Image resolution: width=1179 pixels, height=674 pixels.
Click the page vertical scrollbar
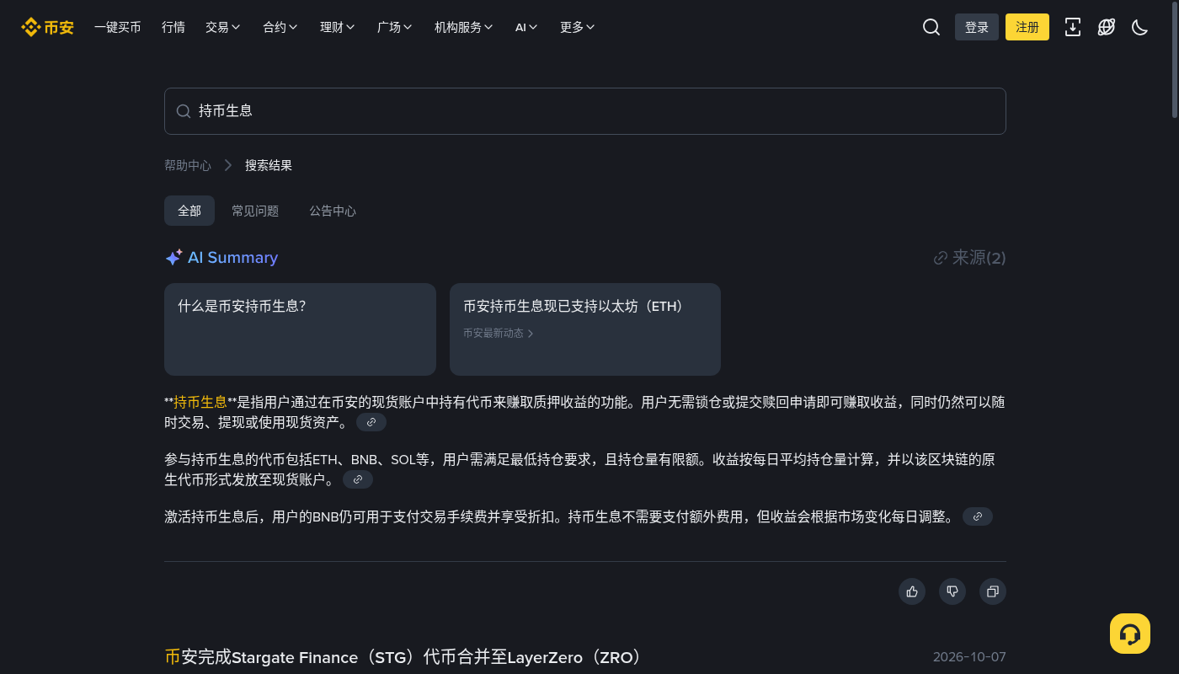(x=1175, y=59)
